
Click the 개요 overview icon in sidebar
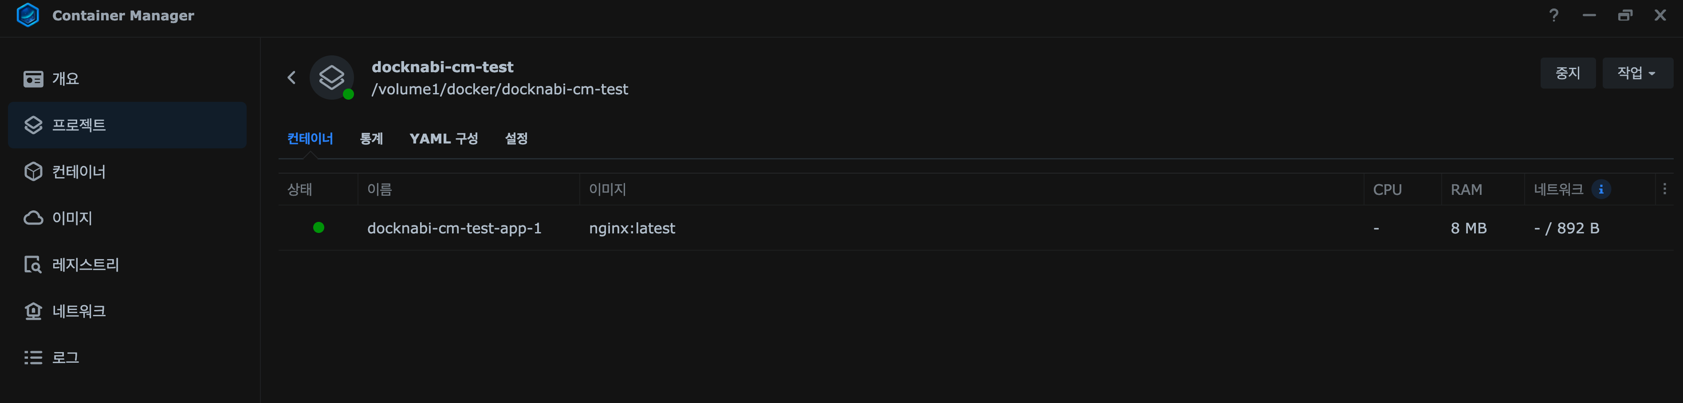point(33,79)
